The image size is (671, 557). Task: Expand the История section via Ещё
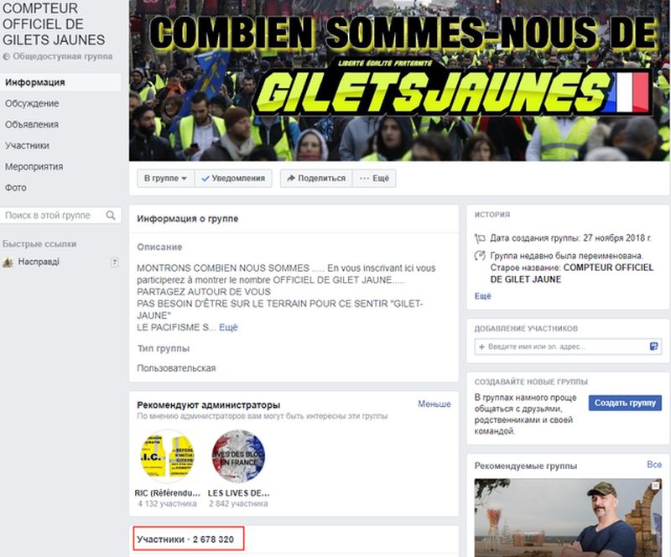[x=483, y=296]
